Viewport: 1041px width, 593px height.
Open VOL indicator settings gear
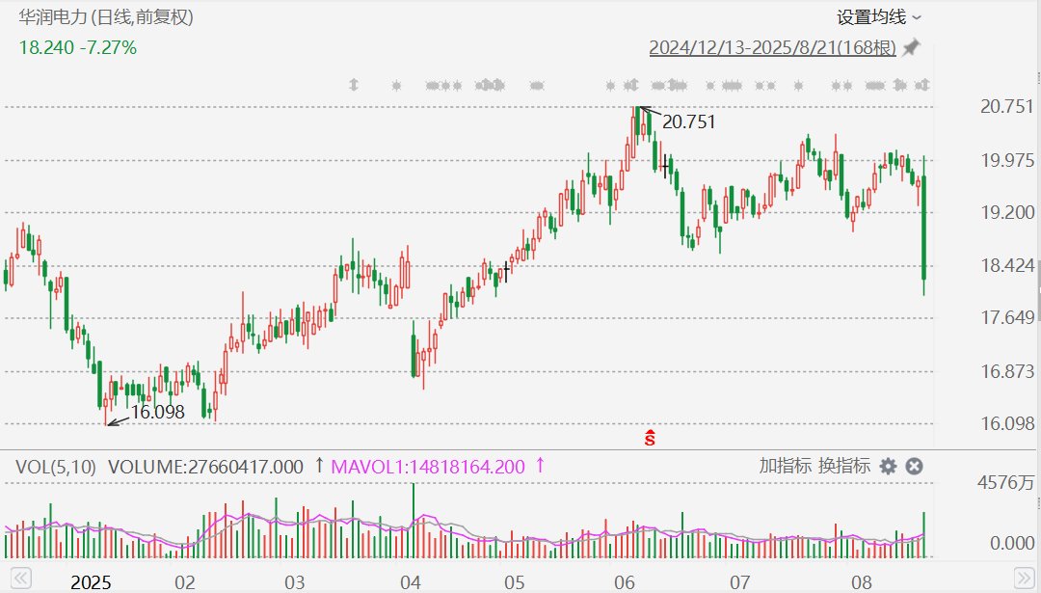tap(888, 467)
